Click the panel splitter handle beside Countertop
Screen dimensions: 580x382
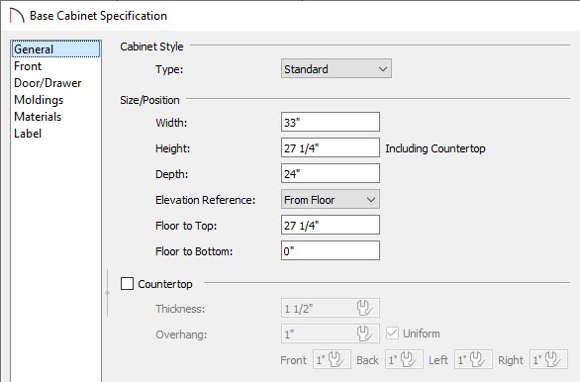click(107, 293)
